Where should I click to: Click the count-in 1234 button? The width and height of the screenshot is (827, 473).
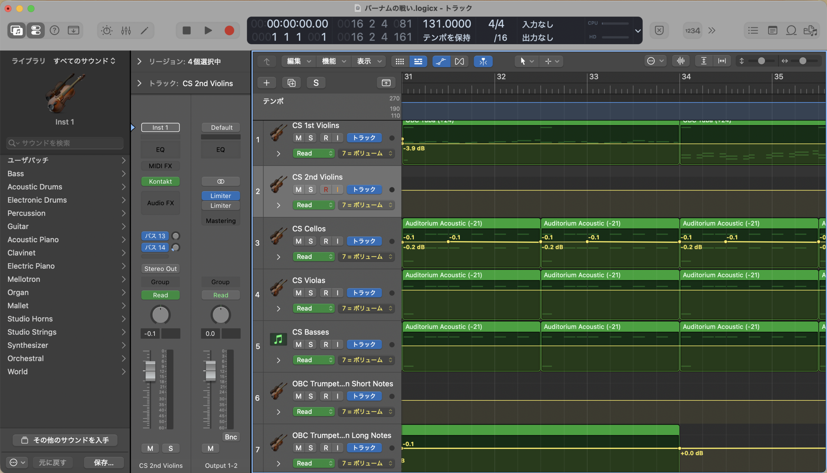point(693,31)
